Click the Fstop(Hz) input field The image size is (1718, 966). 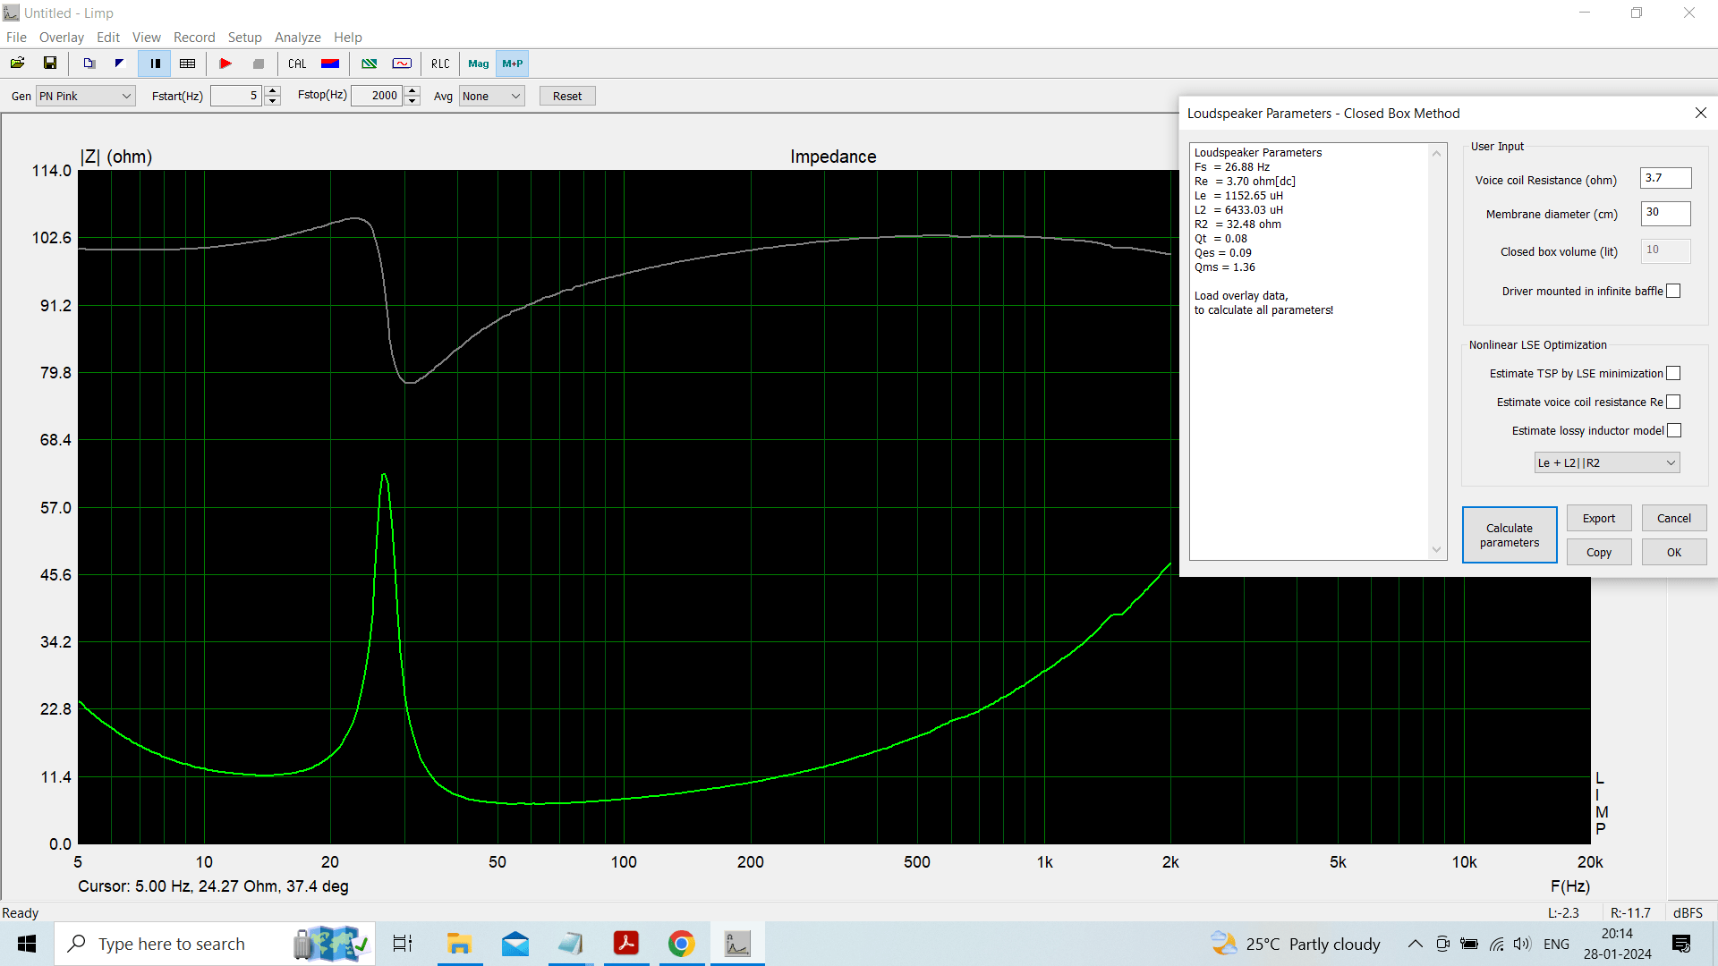click(x=378, y=96)
